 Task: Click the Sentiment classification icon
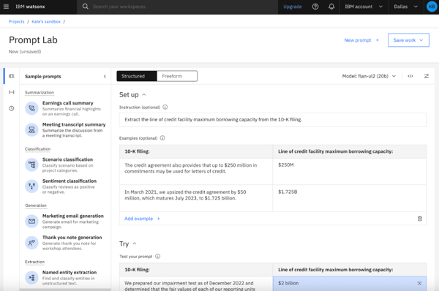pos(31,186)
